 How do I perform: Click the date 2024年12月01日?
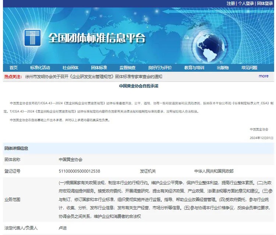pos(261,138)
